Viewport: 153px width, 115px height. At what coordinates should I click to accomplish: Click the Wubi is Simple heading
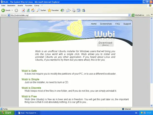click(30, 79)
